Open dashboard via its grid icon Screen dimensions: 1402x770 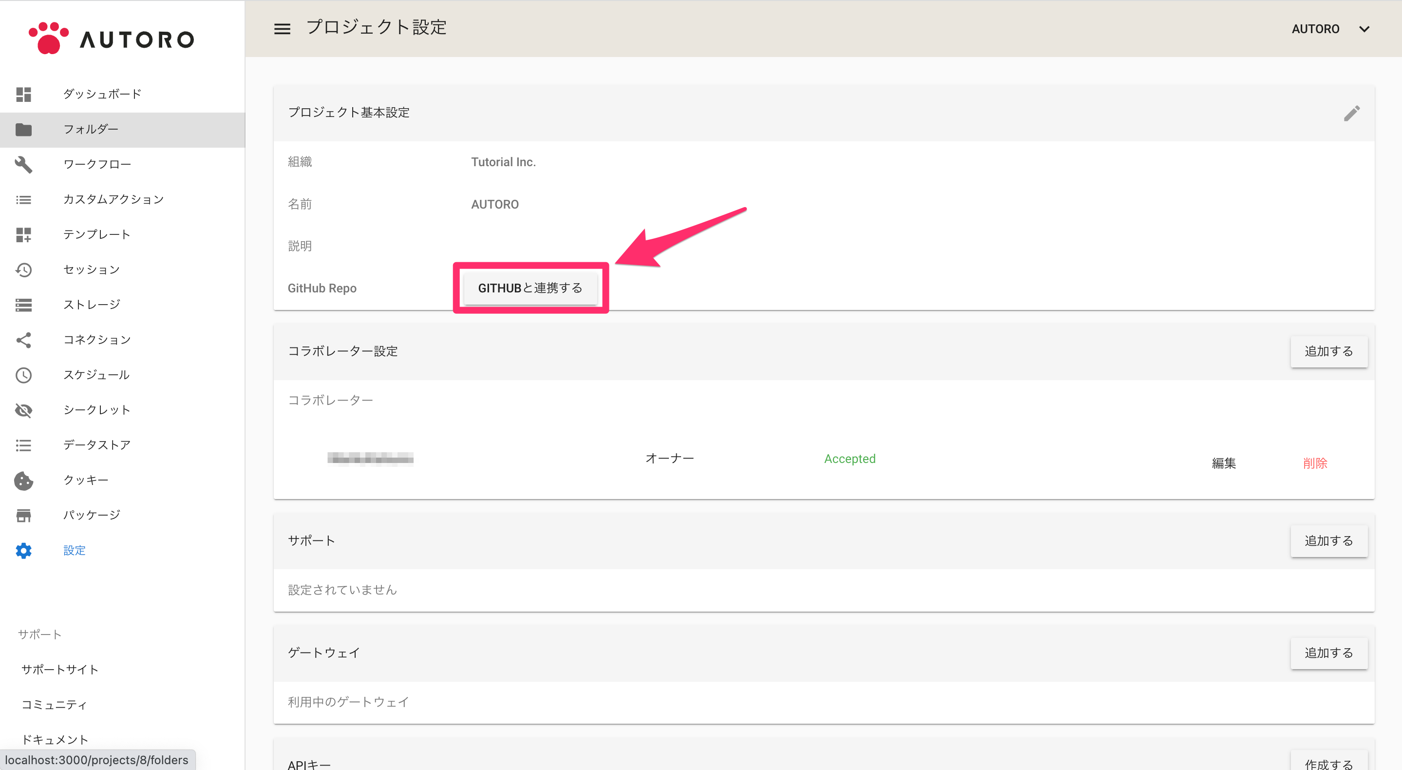click(x=23, y=94)
